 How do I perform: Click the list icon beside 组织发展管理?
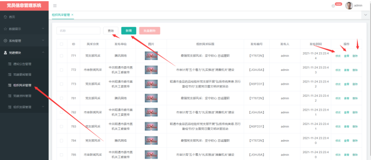pos(10,107)
